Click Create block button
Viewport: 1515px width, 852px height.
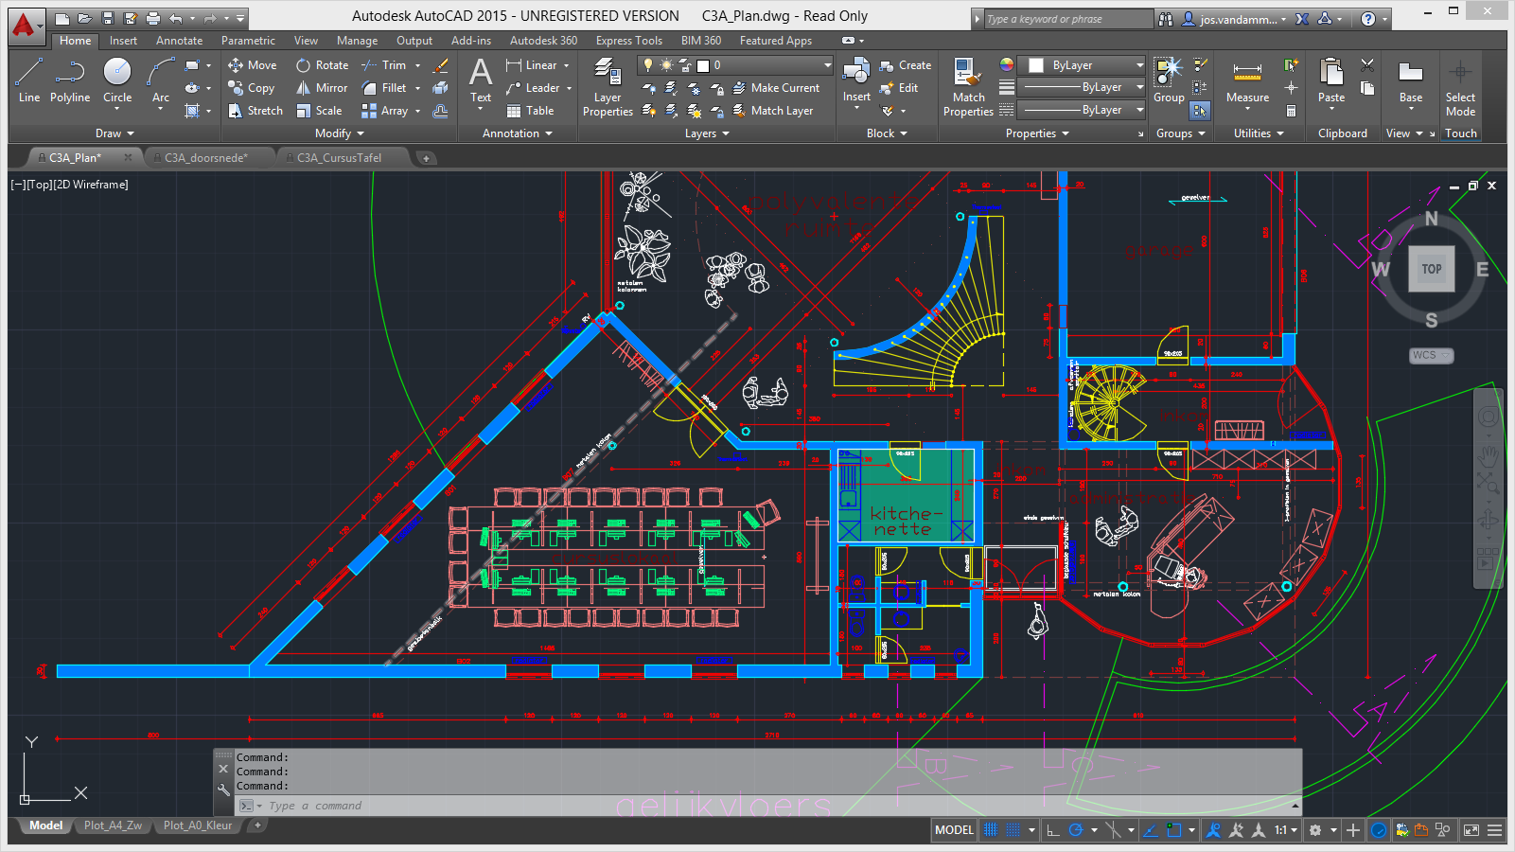pyautogui.click(x=905, y=65)
